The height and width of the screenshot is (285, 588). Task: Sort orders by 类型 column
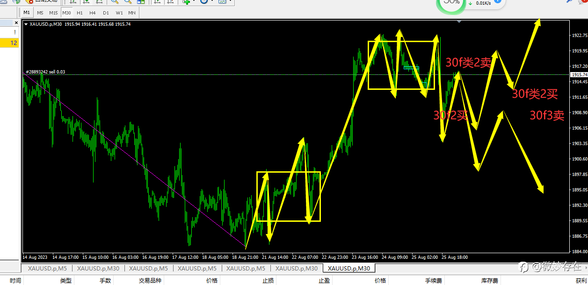(66, 280)
